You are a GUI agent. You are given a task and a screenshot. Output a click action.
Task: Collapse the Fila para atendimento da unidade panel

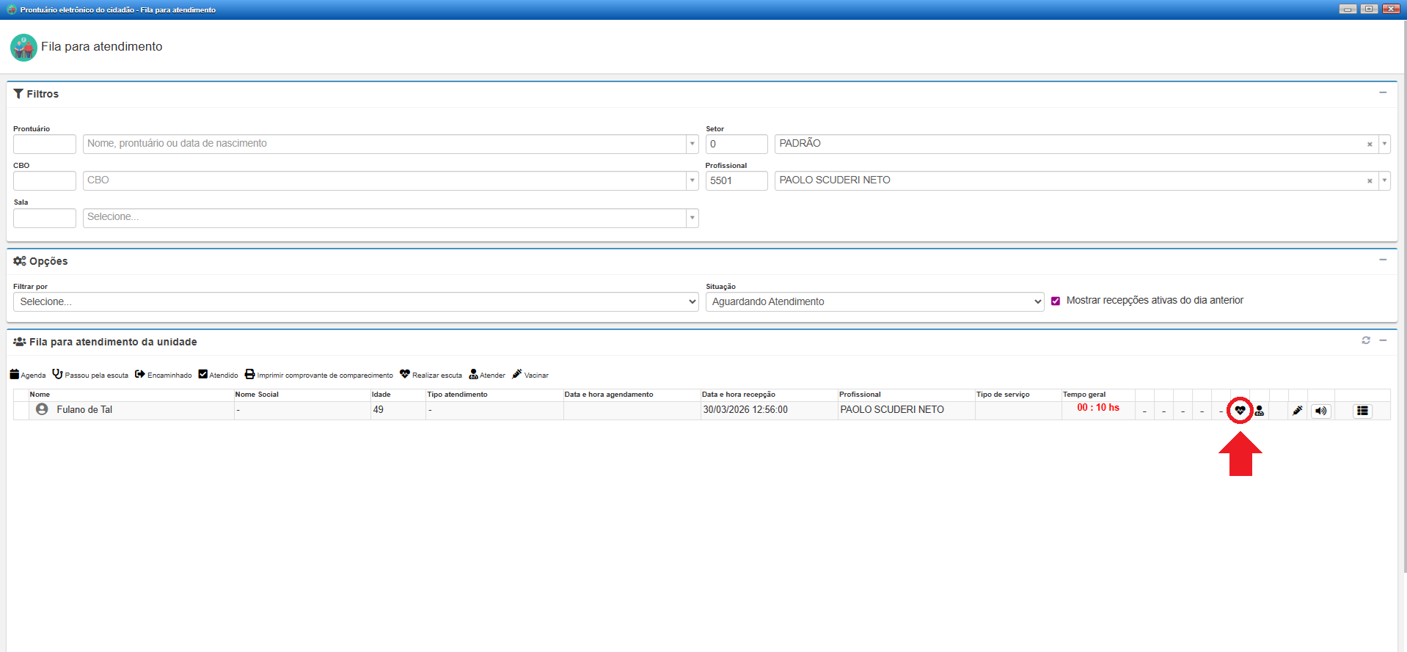coord(1383,340)
